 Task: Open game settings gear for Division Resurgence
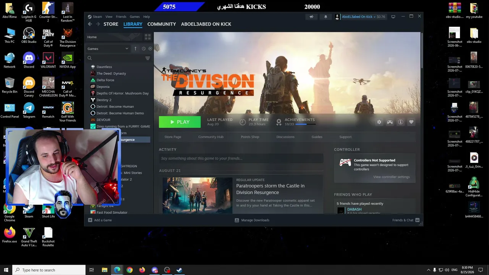(x=379, y=122)
